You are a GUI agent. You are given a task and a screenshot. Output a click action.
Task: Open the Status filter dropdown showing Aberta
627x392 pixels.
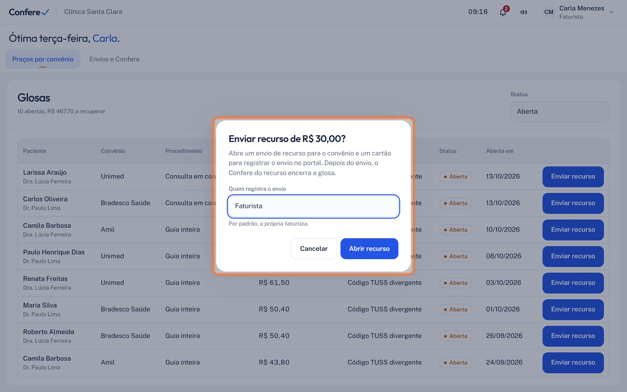(x=560, y=112)
